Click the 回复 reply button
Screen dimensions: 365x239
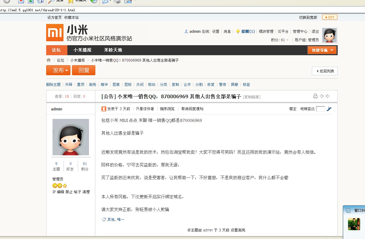point(84,70)
